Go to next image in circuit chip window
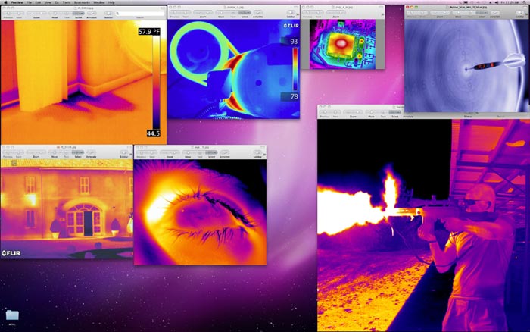 point(319,13)
